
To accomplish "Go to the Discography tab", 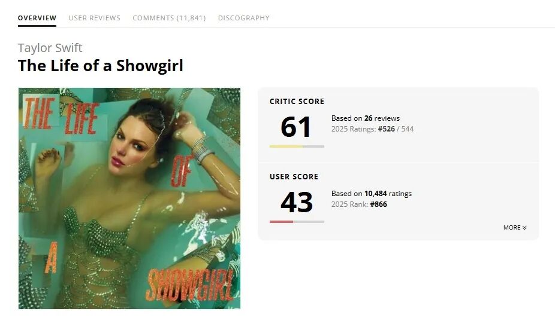I will pyautogui.click(x=243, y=18).
